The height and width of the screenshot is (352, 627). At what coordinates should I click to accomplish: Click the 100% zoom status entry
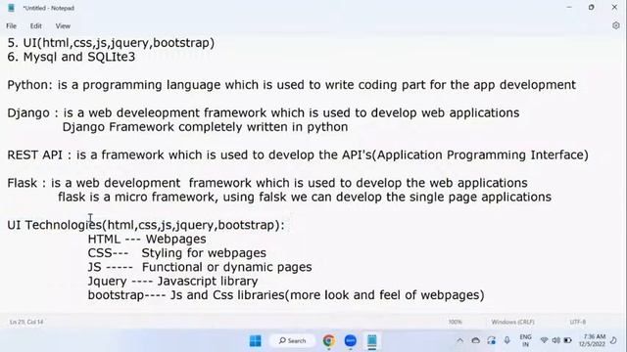(x=455, y=322)
